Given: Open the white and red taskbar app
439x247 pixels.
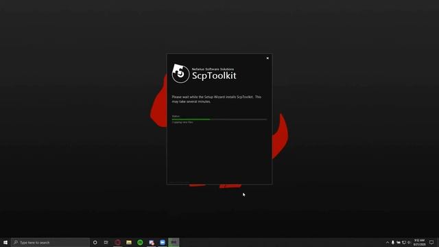Looking at the screenshot, I should tap(152, 242).
